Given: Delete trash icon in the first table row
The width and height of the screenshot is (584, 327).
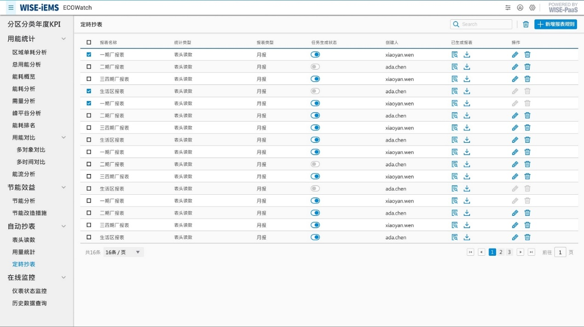Looking at the screenshot, I should pos(527,55).
